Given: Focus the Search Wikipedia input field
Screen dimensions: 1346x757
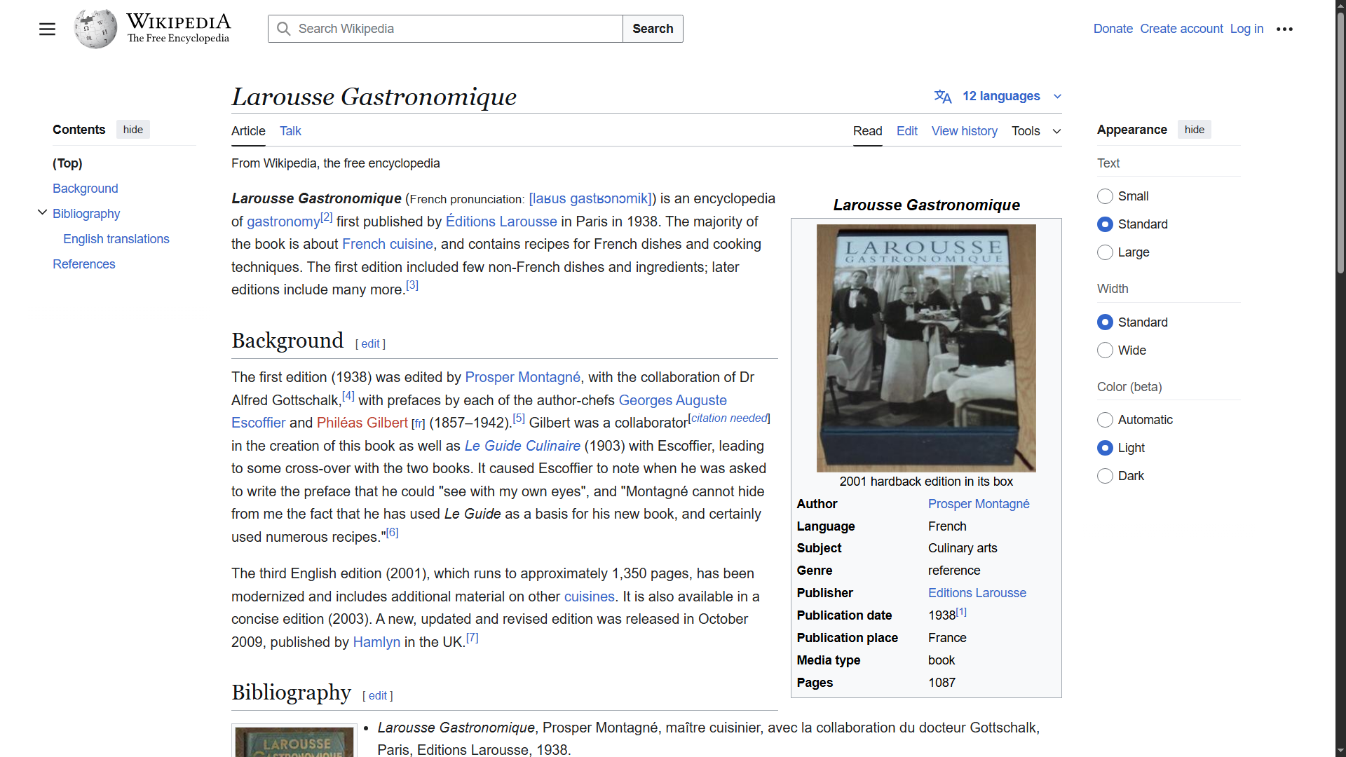Looking at the screenshot, I should (x=445, y=29).
